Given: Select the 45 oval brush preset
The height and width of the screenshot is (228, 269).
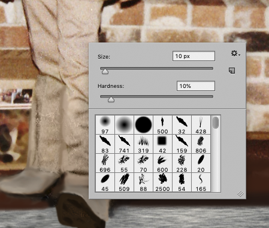Looking at the screenshot, I should pyautogui.click(x=105, y=182).
